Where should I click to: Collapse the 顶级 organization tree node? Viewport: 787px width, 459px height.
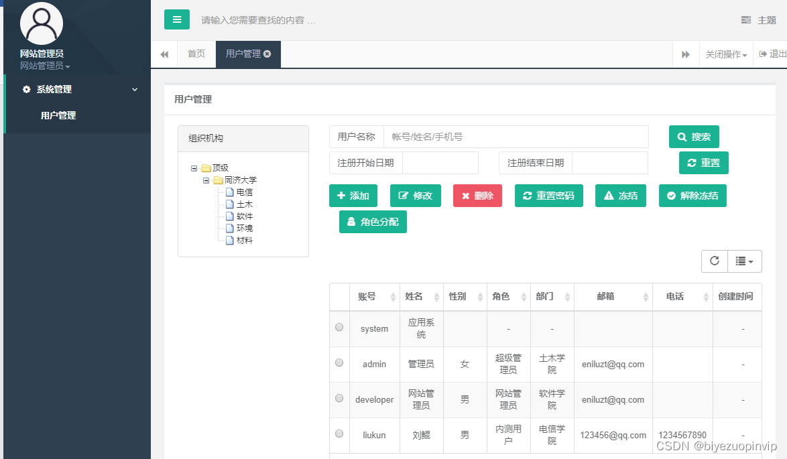point(194,168)
